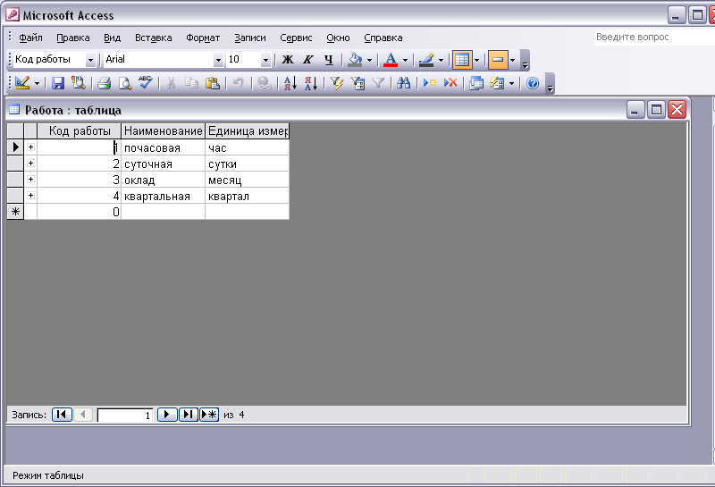Open the Access help question-mark icon
This screenshot has height=487, width=715.
point(533,83)
